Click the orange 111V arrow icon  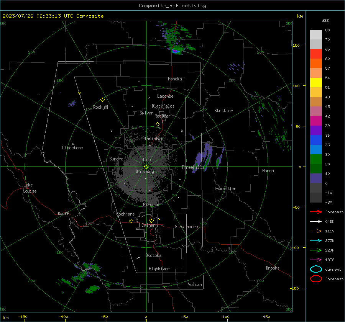pos(316,231)
